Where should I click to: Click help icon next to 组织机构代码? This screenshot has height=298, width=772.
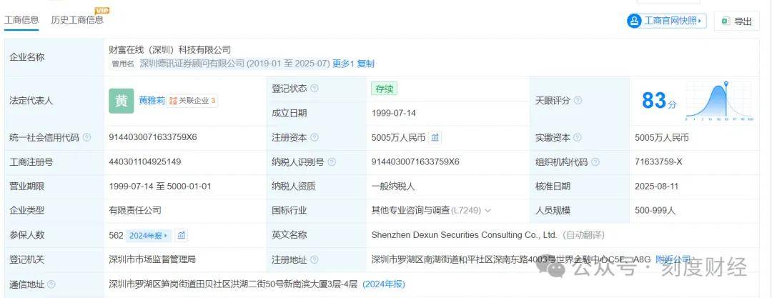point(595,162)
